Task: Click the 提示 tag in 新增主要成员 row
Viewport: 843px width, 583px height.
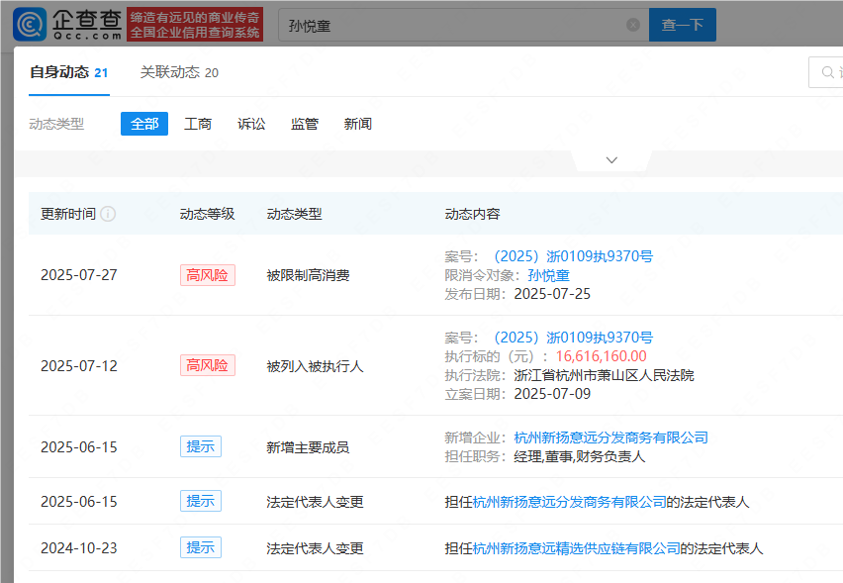Action: (201, 446)
